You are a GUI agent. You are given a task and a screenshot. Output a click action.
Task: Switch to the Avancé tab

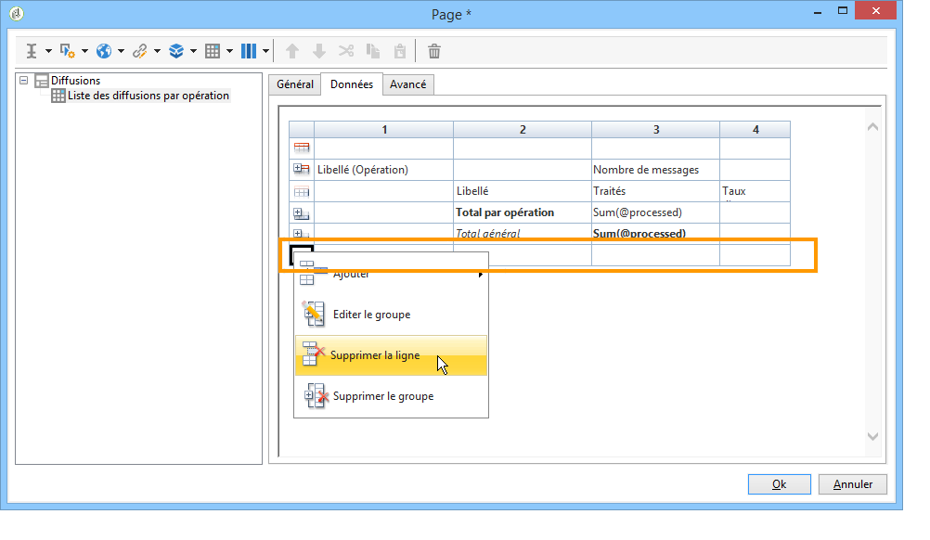coord(408,84)
